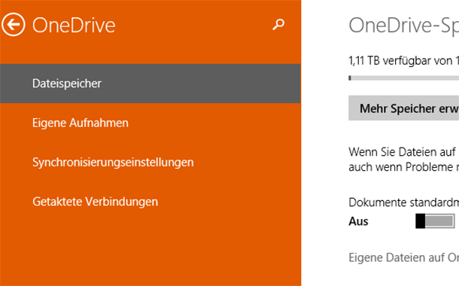459x286 pixels.
Task: Click the 'Wenn Sie Dateien auf' description text
Action: click(403, 160)
